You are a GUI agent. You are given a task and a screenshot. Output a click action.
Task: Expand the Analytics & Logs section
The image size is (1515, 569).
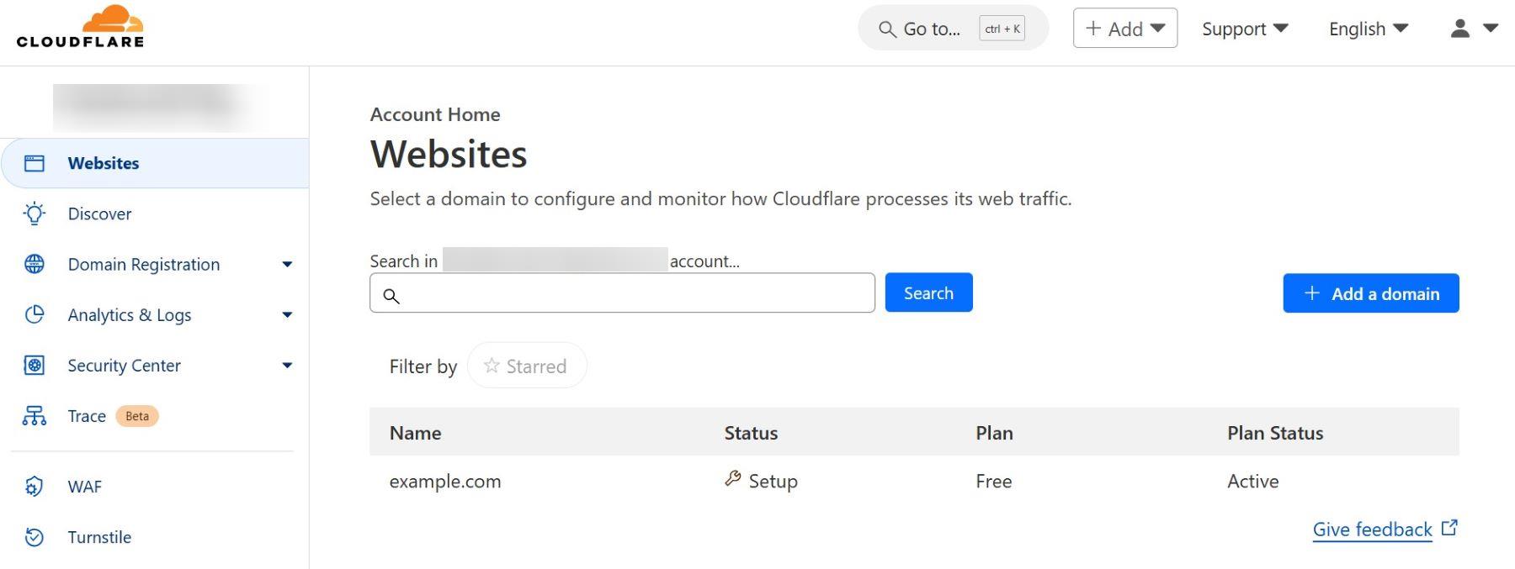(287, 314)
